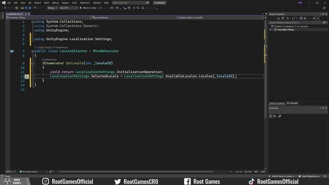Click the Unity message icon beside line 7
This screenshot has height=185, width=329.
pos(12,51)
